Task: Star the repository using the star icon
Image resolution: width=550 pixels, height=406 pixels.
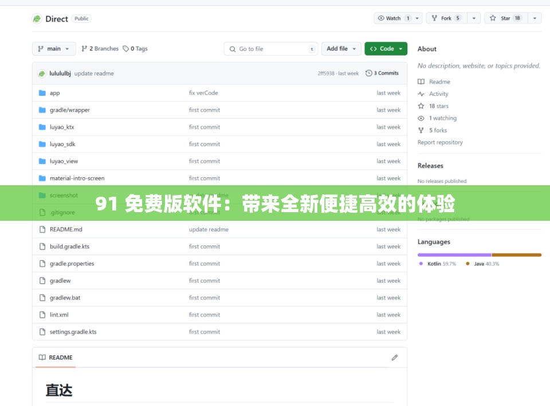Action: pos(492,18)
